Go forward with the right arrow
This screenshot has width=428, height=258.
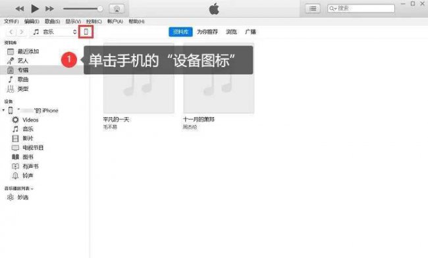tap(22, 32)
